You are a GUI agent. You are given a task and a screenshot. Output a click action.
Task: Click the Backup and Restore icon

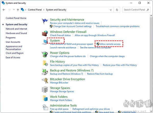pyautogui.click(x=45, y=72)
